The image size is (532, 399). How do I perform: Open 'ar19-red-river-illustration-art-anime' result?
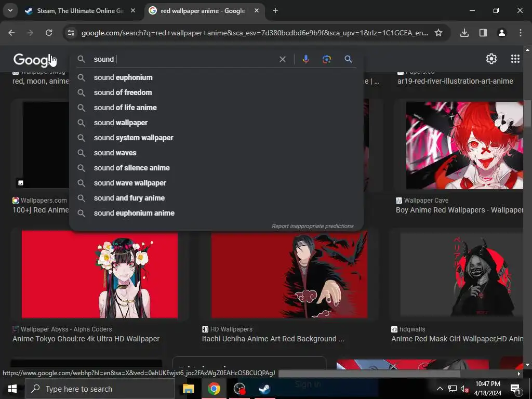point(455,81)
